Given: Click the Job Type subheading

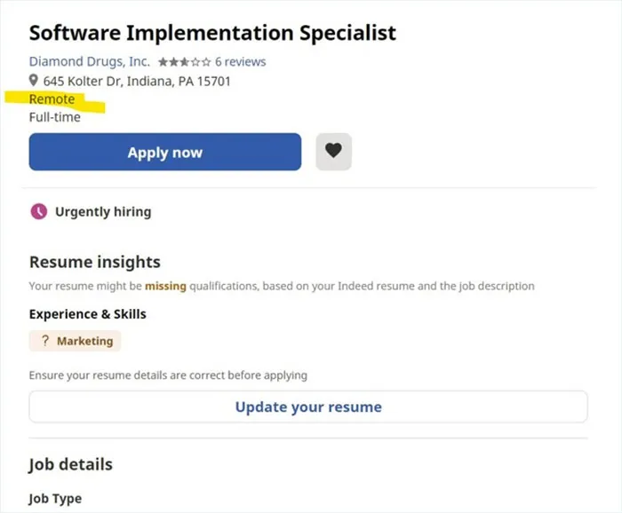Looking at the screenshot, I should [55, 499].
